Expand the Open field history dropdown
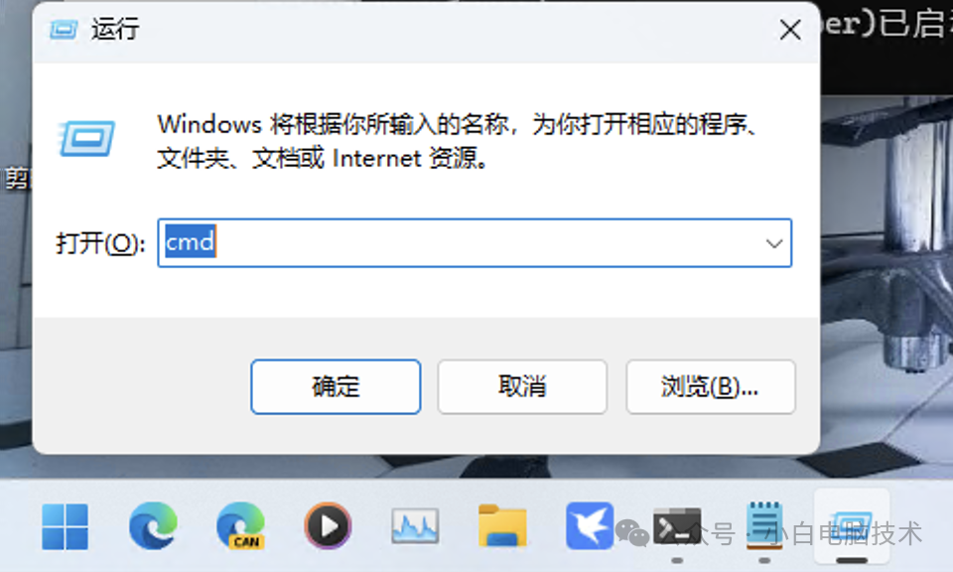The width and height of the screenshot is (953, 572). pos(773,243)
